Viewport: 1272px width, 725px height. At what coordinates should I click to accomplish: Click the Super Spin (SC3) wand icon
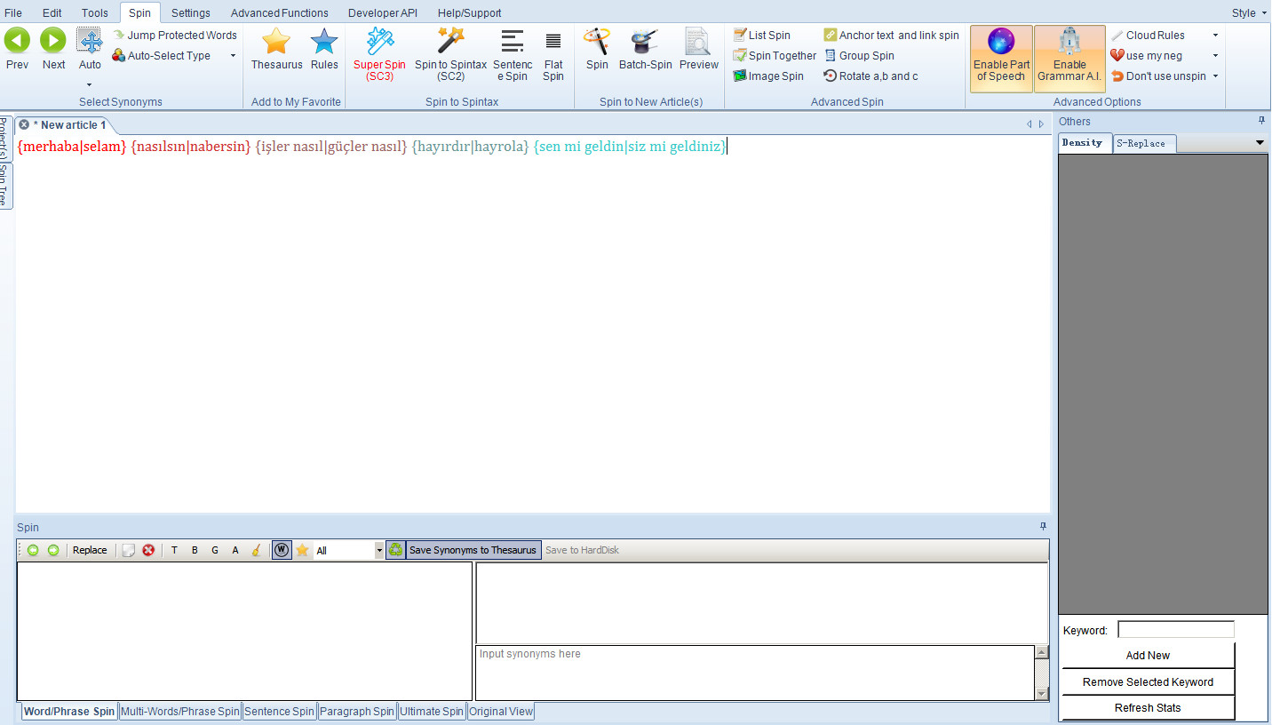380,41
